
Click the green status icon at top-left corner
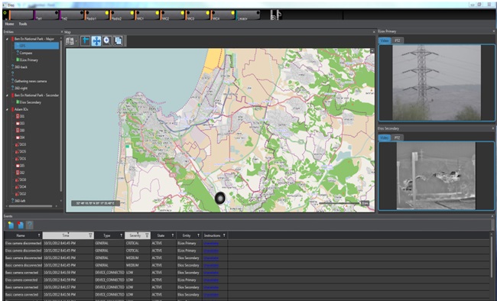[5, 13]
